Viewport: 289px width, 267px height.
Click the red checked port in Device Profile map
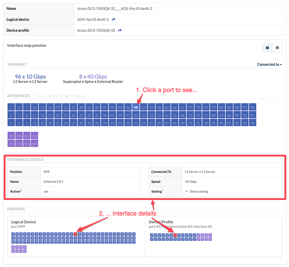pos(175,235)
